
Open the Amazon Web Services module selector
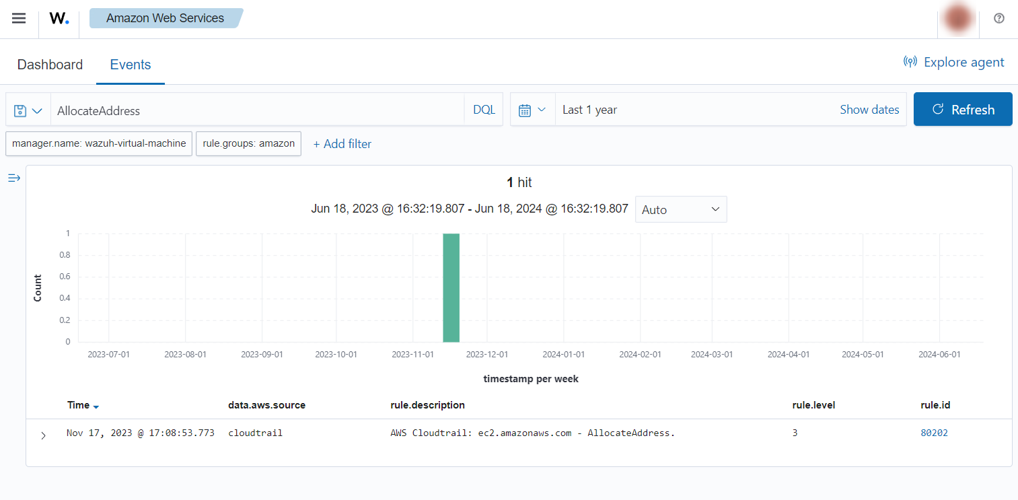(165, 18)
